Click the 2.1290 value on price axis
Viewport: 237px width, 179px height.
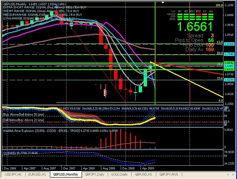point(229,5)
